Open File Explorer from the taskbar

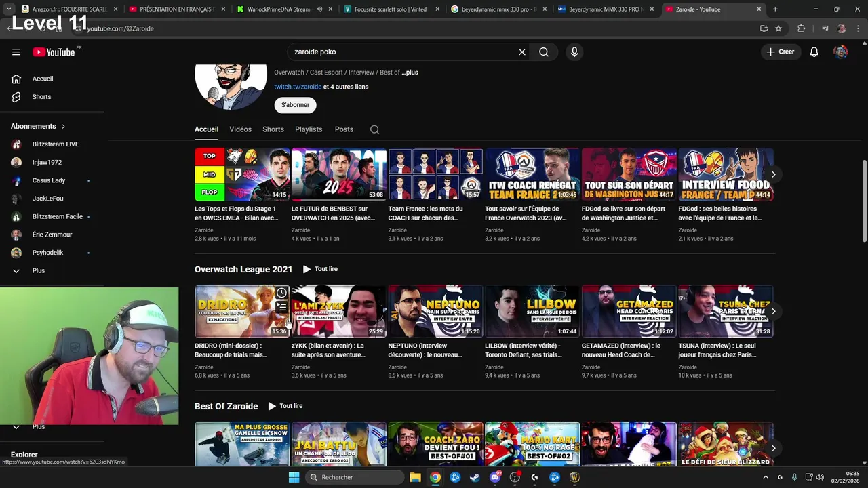coord(415,477)
